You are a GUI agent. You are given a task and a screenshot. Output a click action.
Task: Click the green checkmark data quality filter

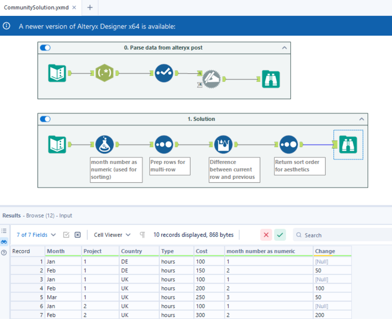pos(280,235)
